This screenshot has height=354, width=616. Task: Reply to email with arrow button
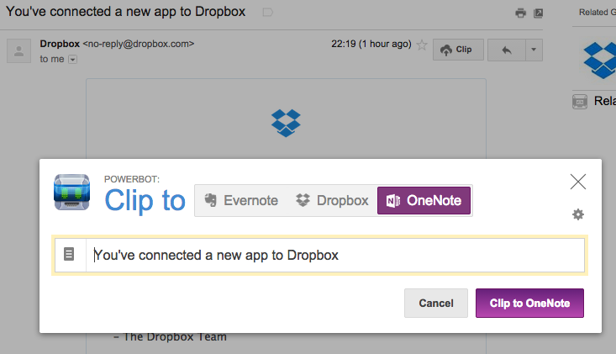coord(507,50)
